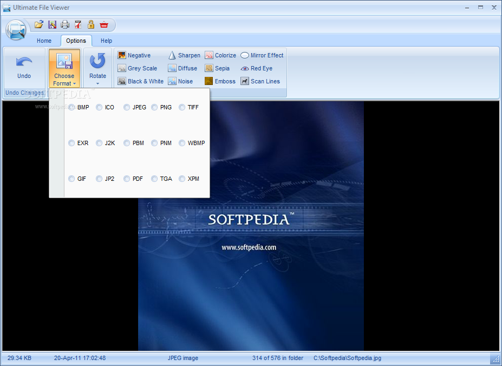Screen dimensions: 502x366
Task: Switch to the Options tab
Action: (x=76, y=41)
